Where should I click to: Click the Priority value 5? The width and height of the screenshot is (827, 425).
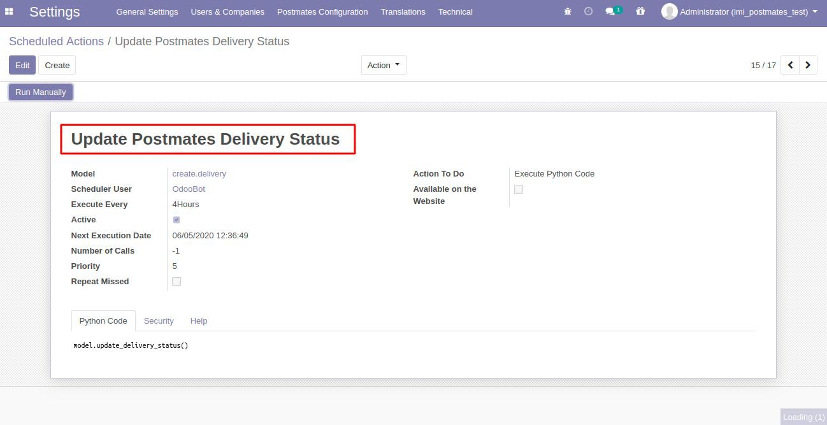(175, 266)
